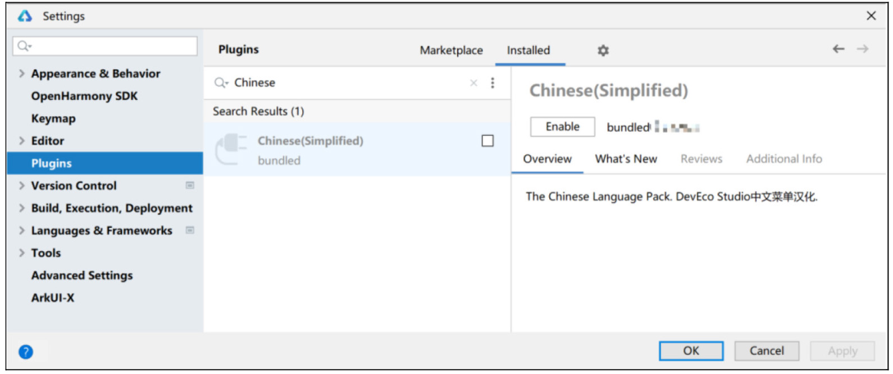Image resolution: width=893 pixels, height=374 pixels.
Task: Expand the Tools settings node
Action: pos(22,253)
